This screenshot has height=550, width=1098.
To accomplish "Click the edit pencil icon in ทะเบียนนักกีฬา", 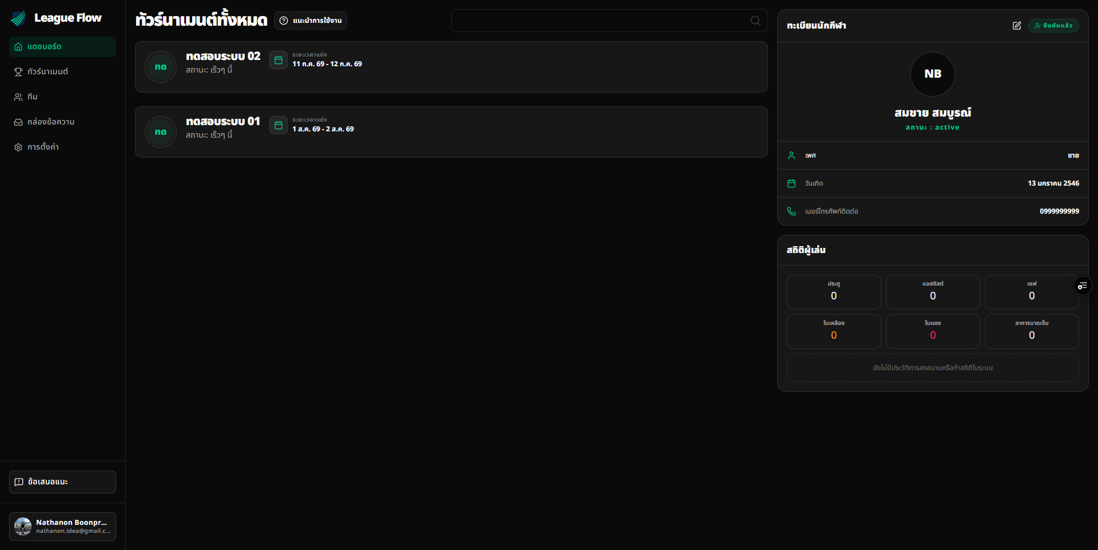I will [1017, 26].
